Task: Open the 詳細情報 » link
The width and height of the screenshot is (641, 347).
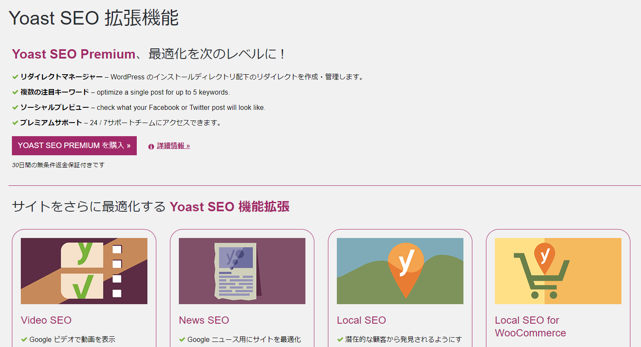Action: click(x=173, y=146)
